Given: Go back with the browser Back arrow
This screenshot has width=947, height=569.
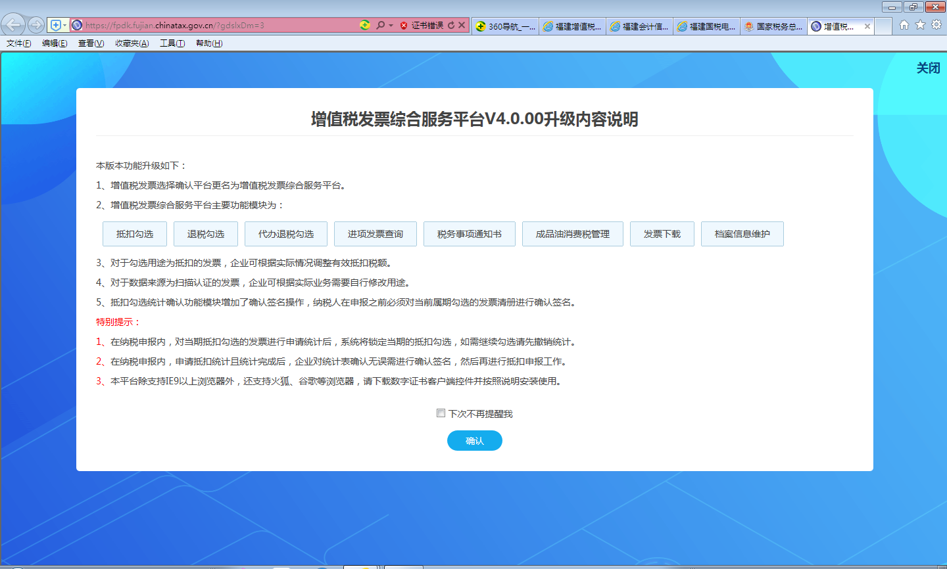Looking at the screenshot, I should point(13,26).
